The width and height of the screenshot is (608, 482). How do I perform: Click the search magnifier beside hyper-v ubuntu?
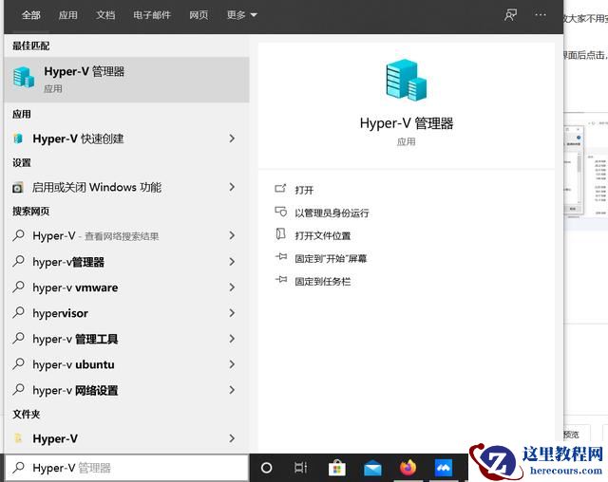point(18,364)
